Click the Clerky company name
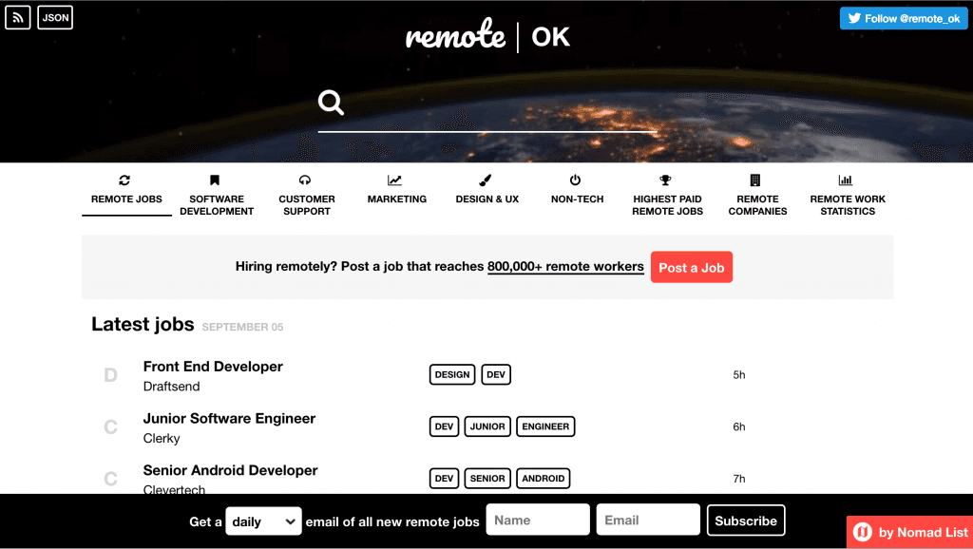 pos(162,439)
